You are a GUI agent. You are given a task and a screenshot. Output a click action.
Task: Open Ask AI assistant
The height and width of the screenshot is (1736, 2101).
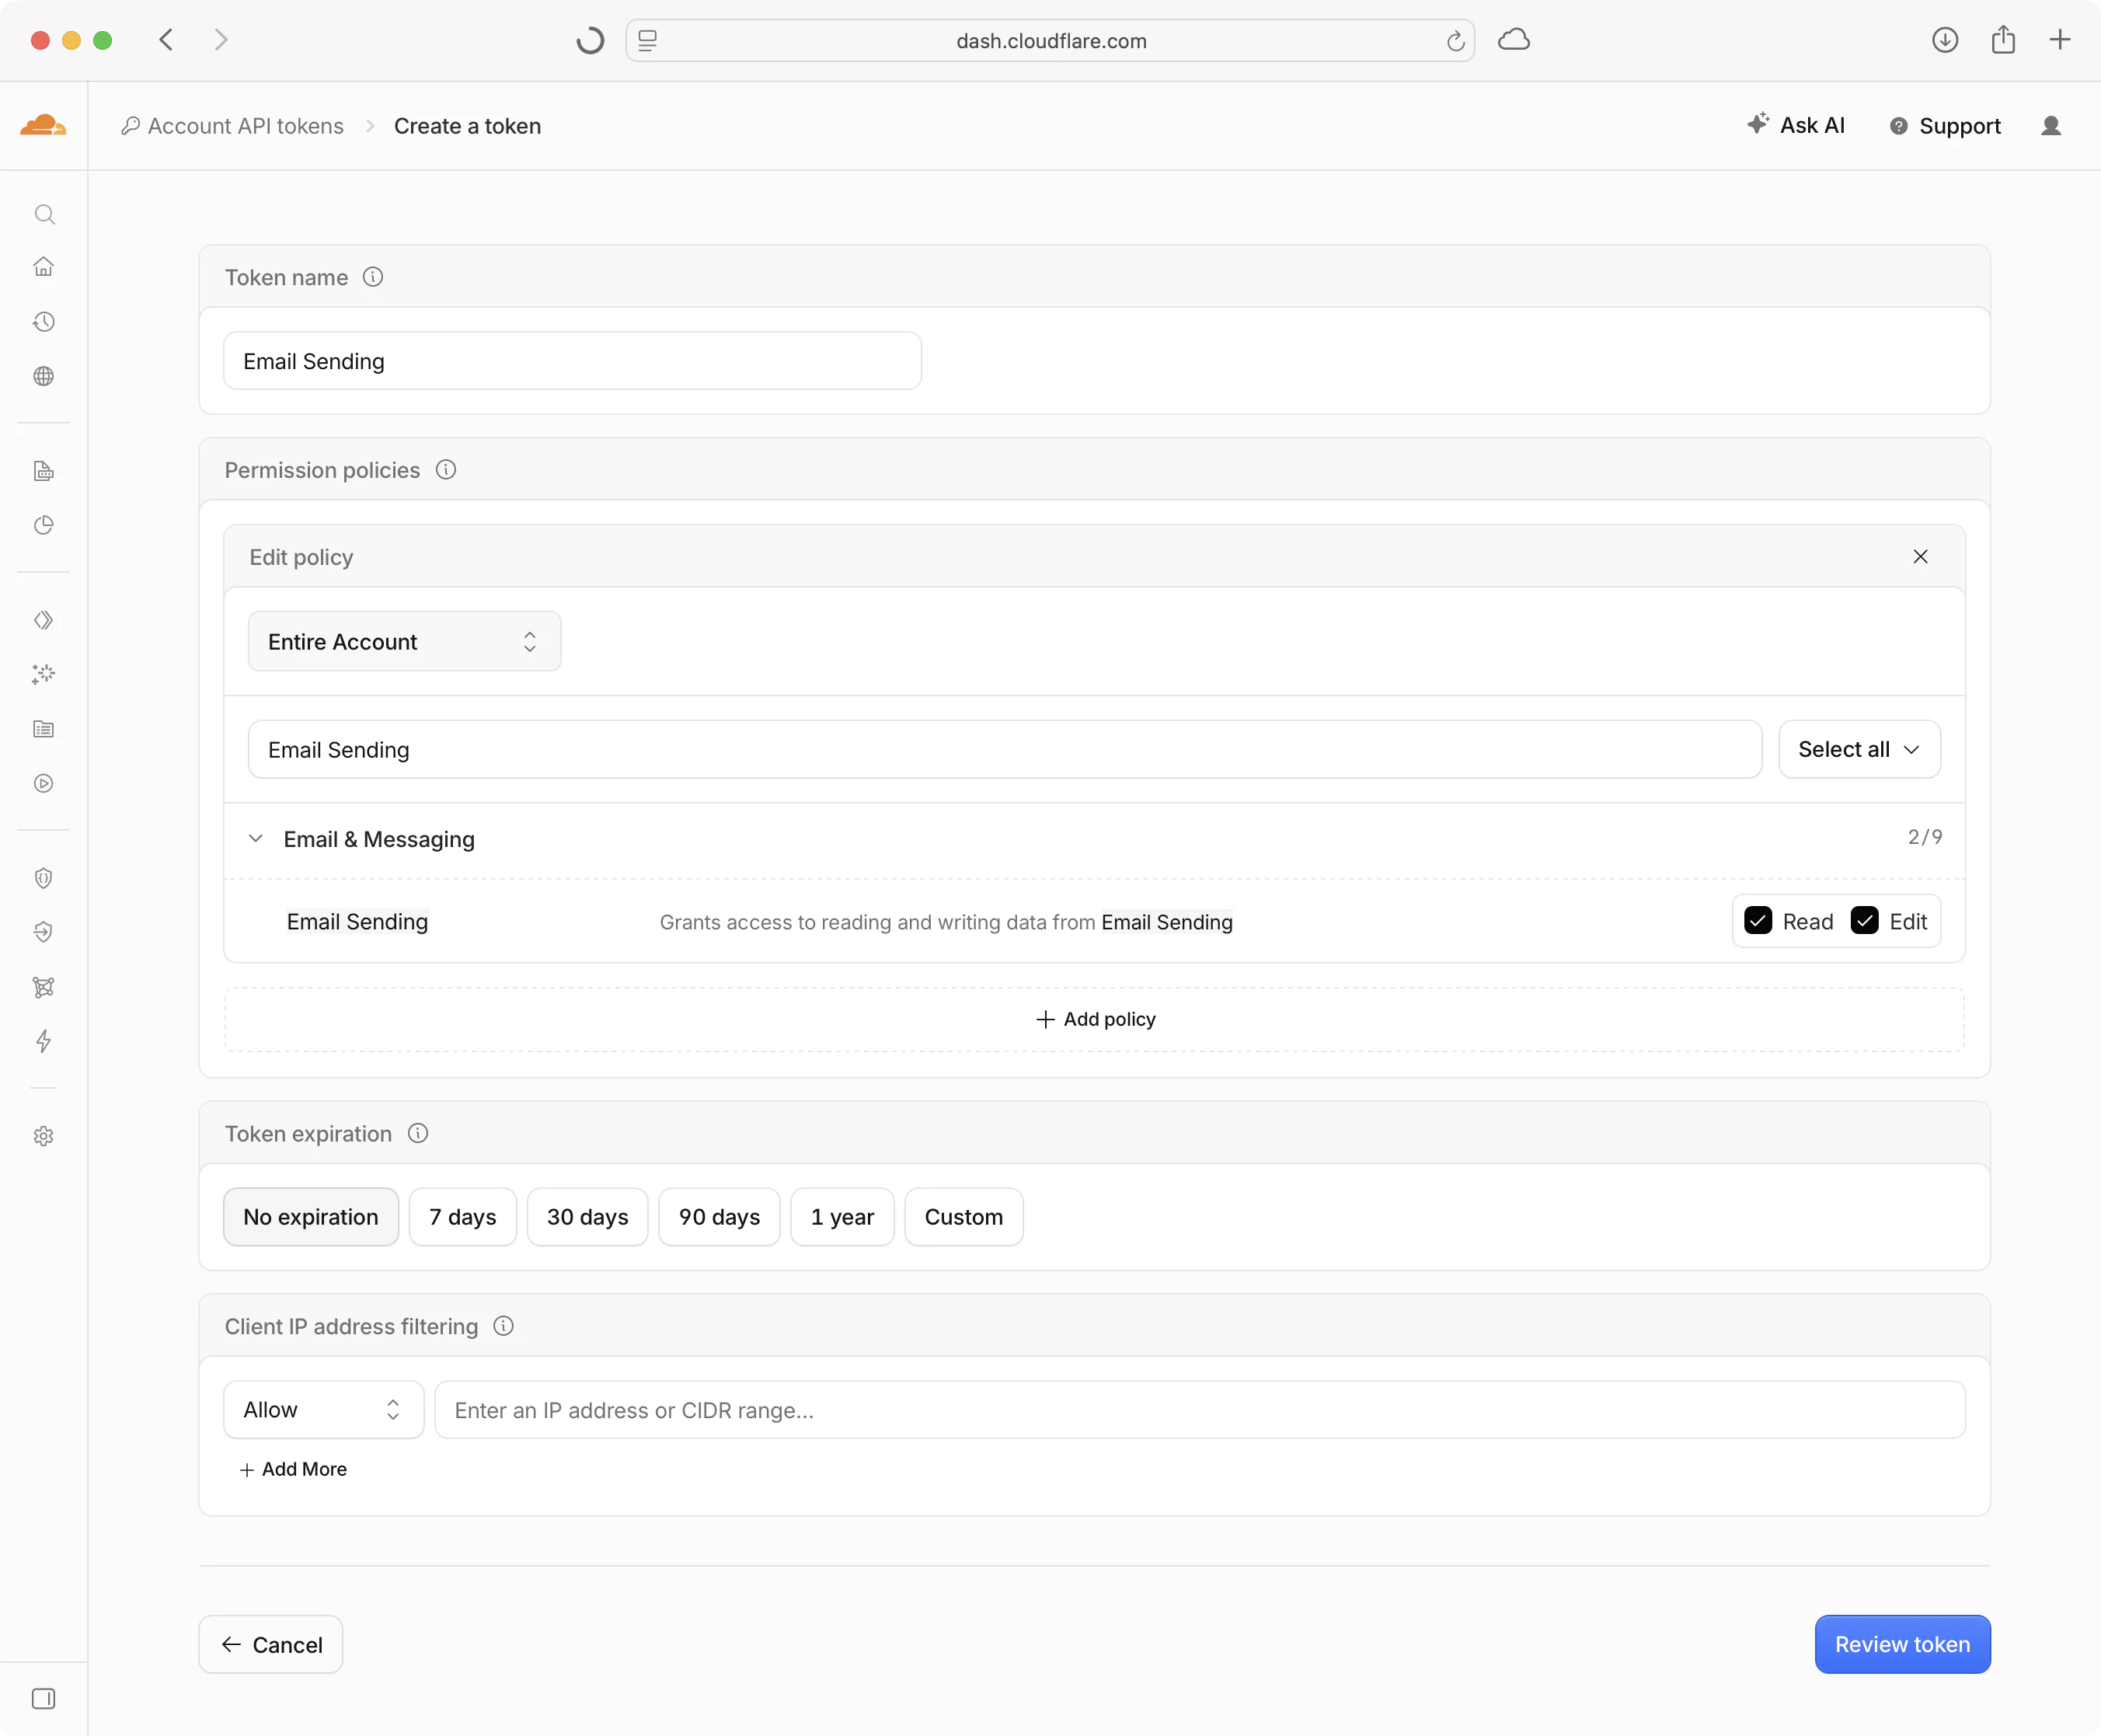(1796, 125)
